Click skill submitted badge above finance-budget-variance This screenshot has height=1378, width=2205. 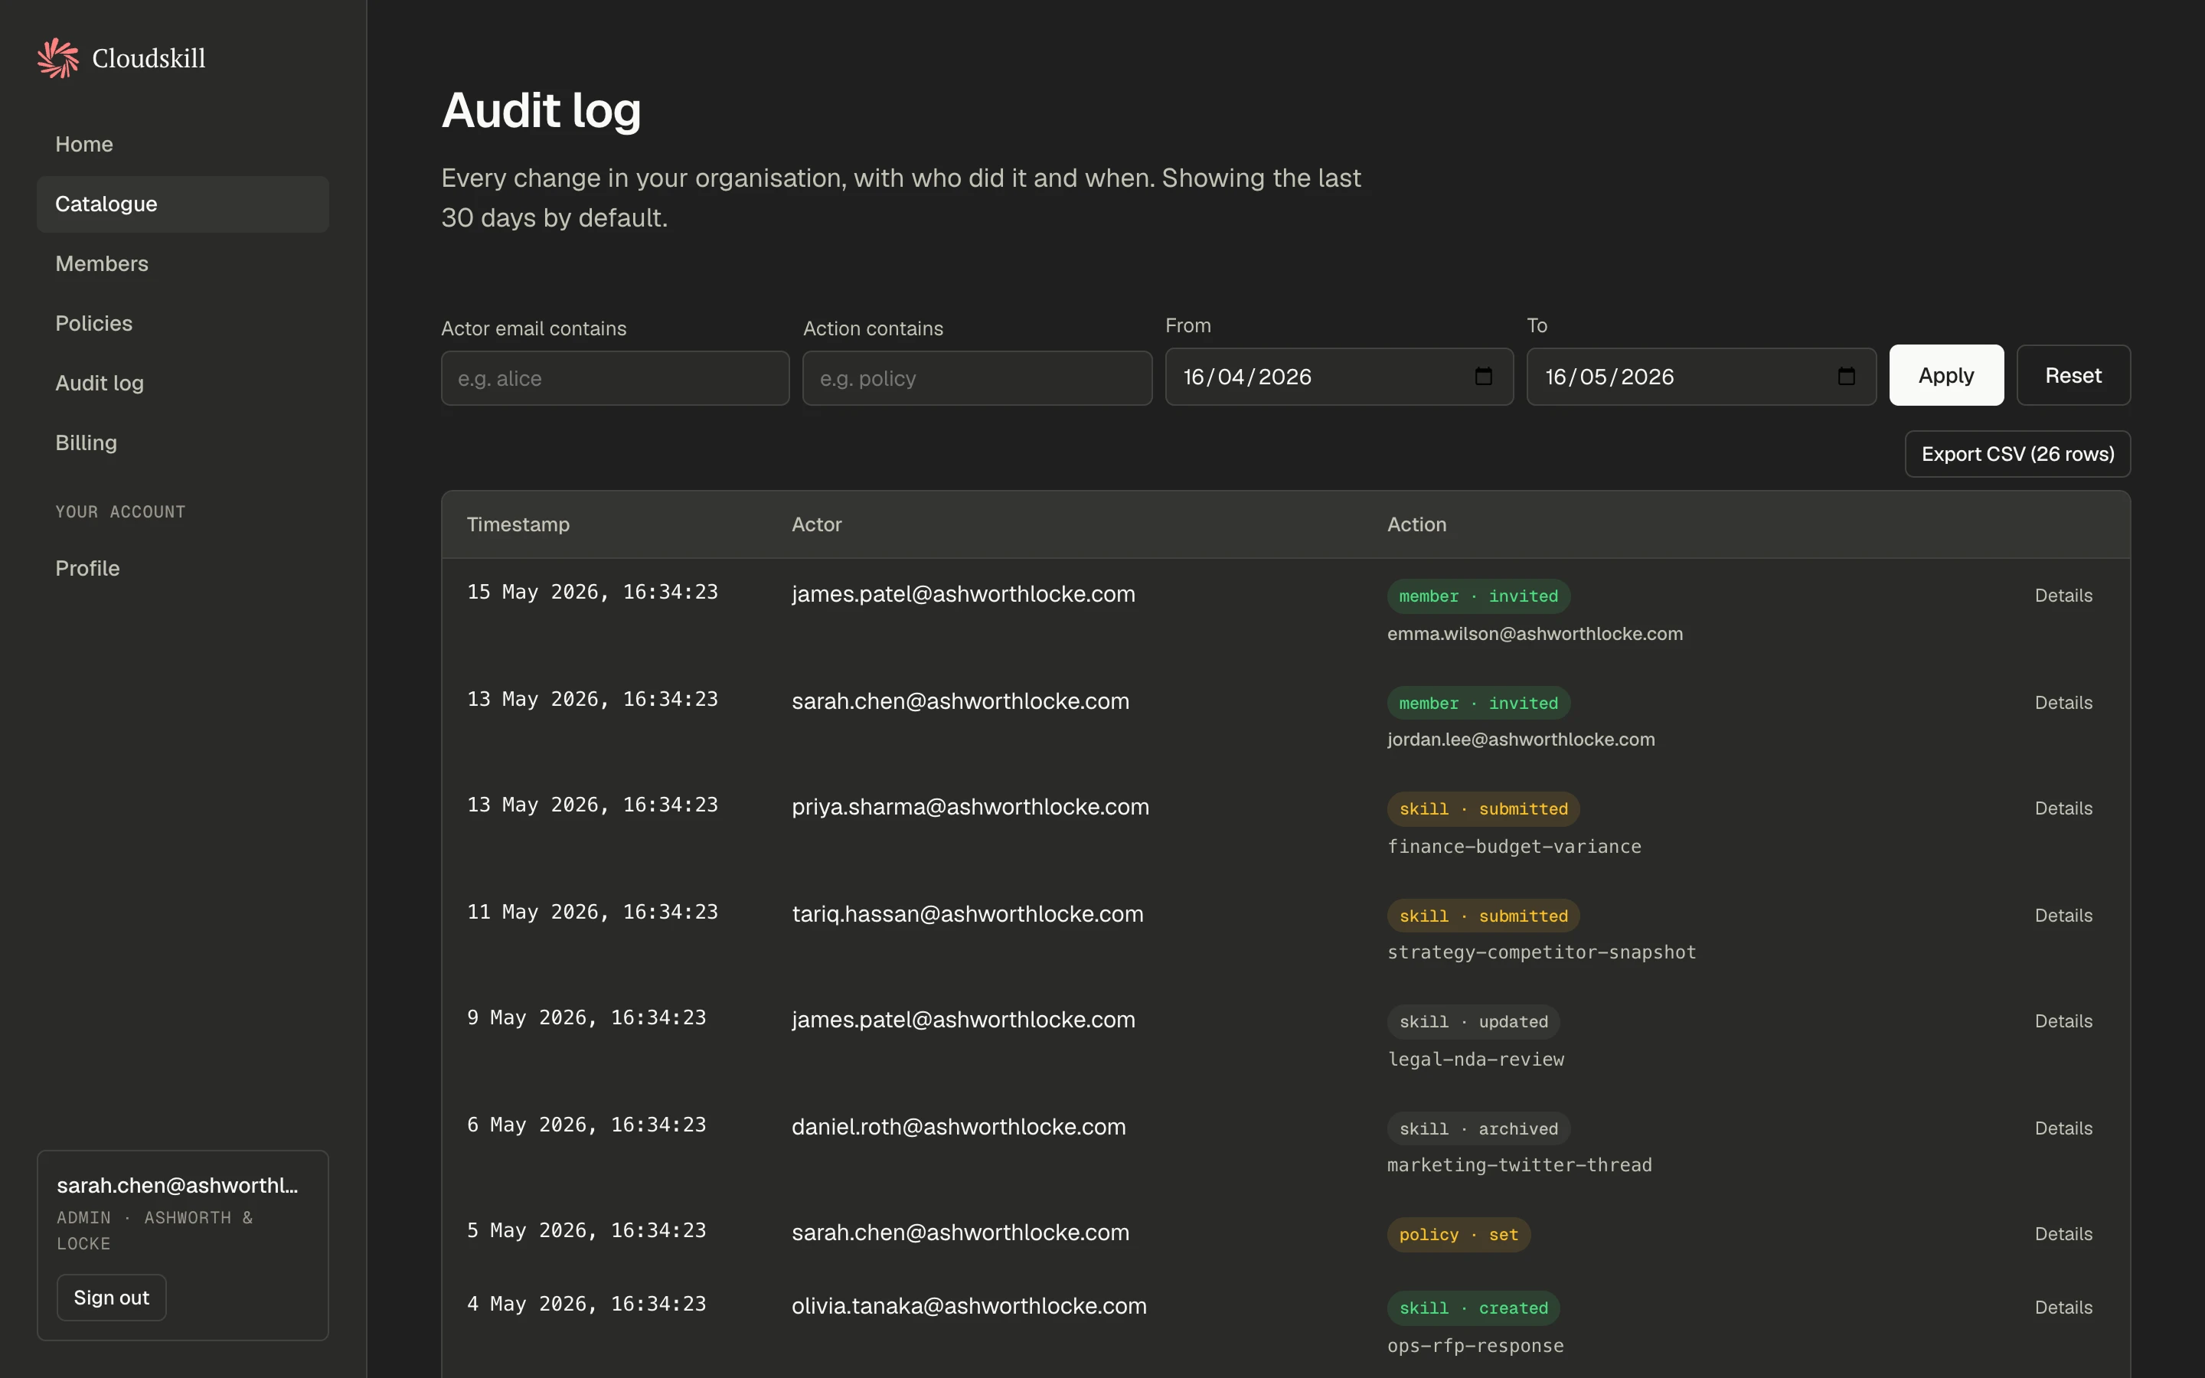pyautogui.click(x=1483, y=809)
